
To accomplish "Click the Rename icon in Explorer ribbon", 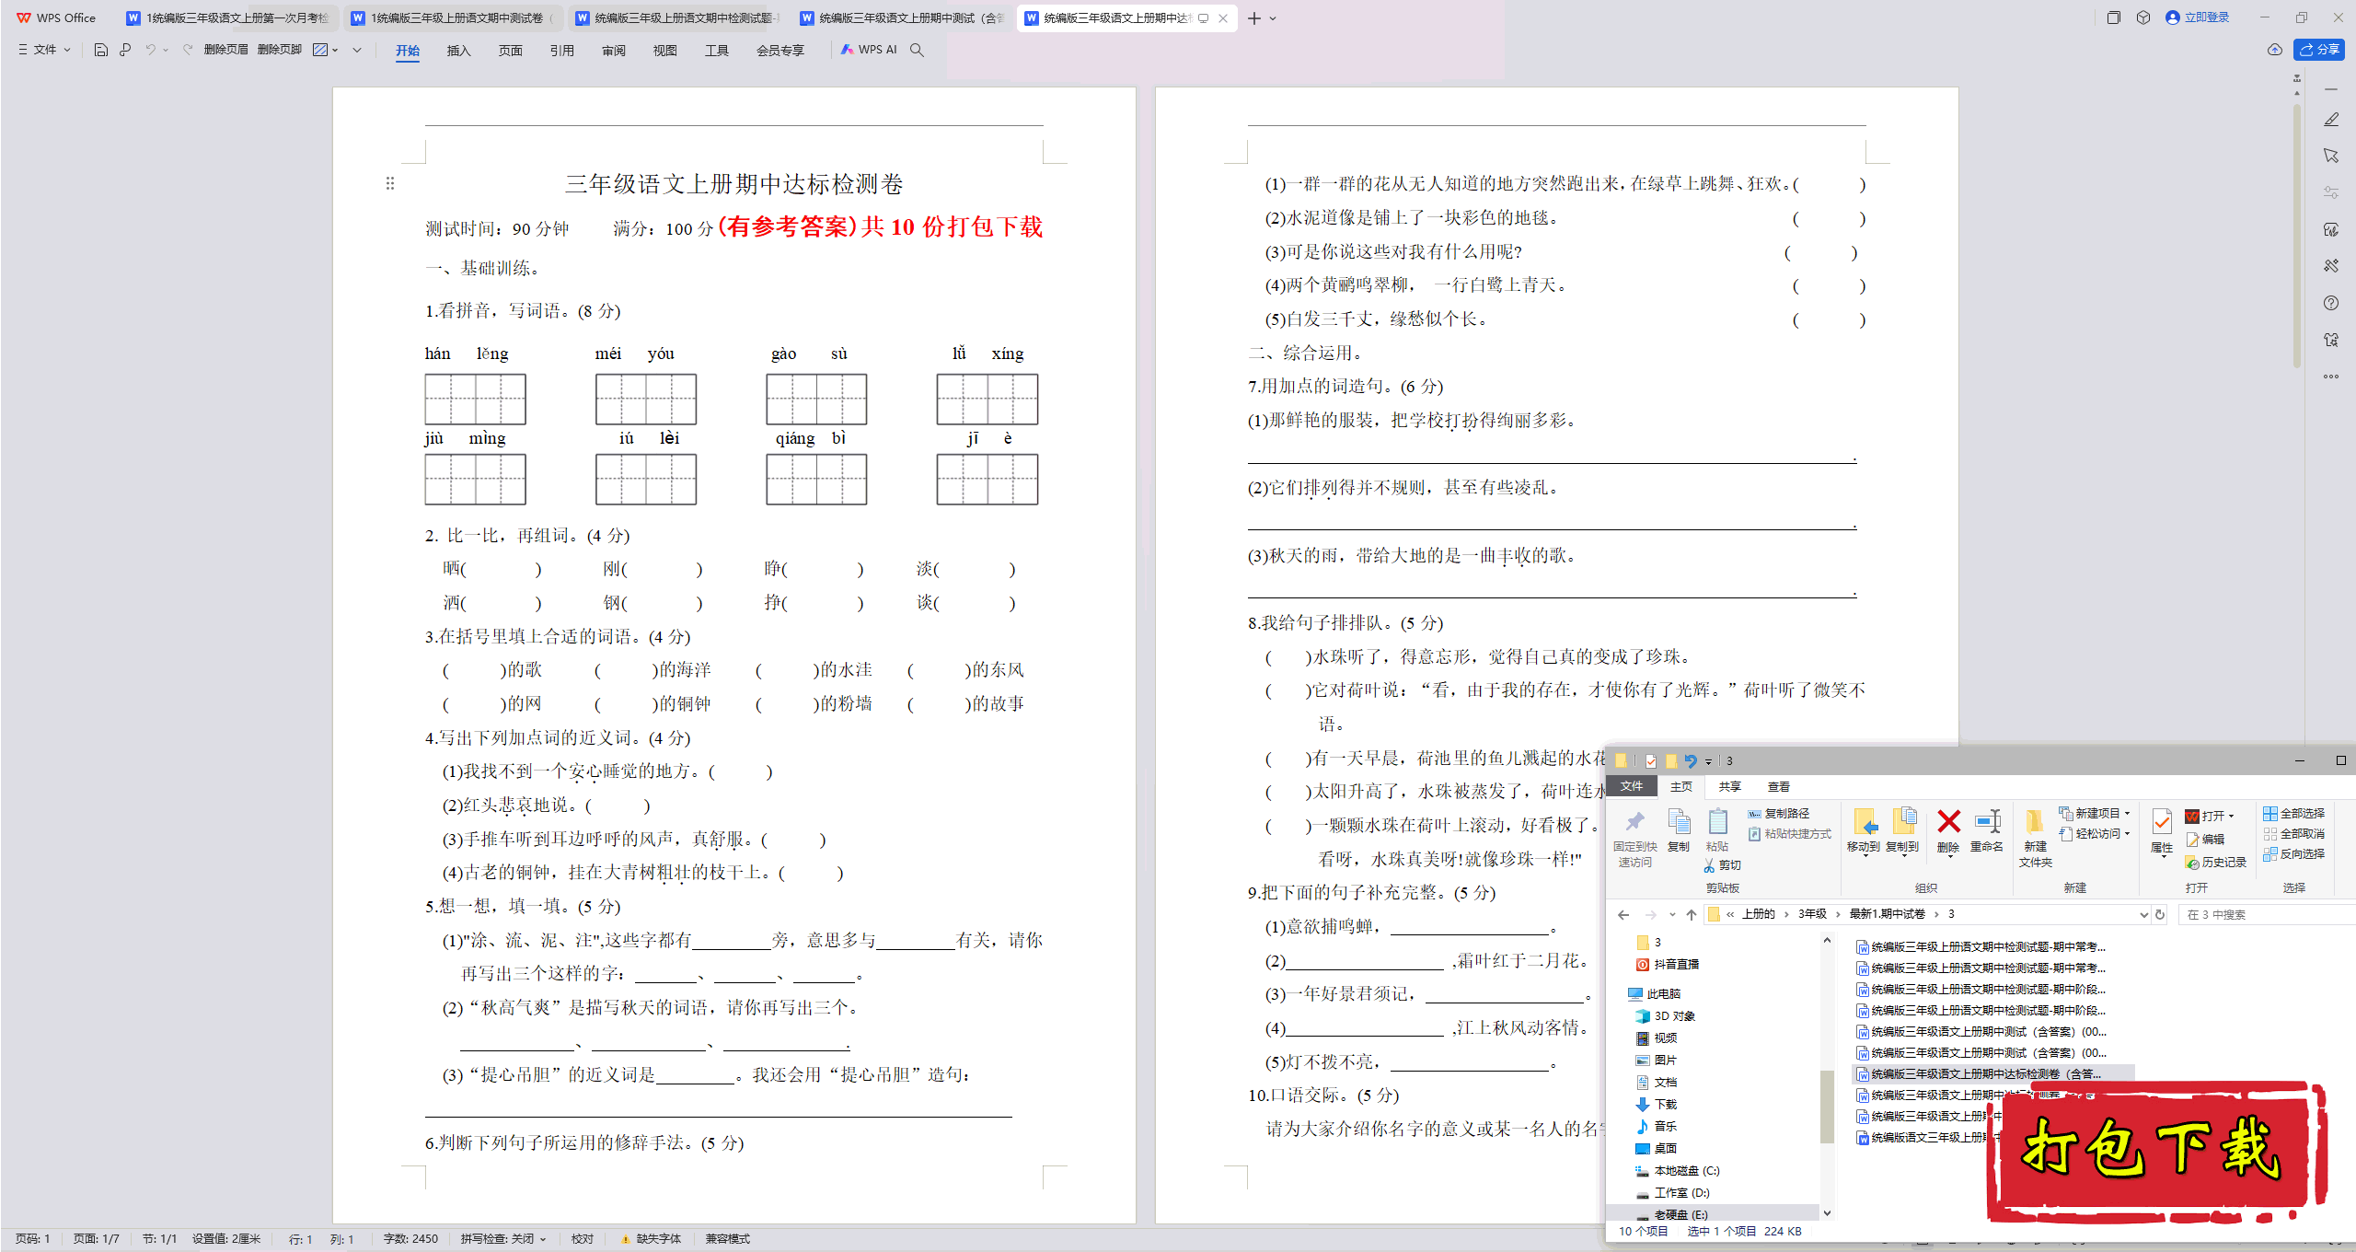I will [x=1987, y=821].
